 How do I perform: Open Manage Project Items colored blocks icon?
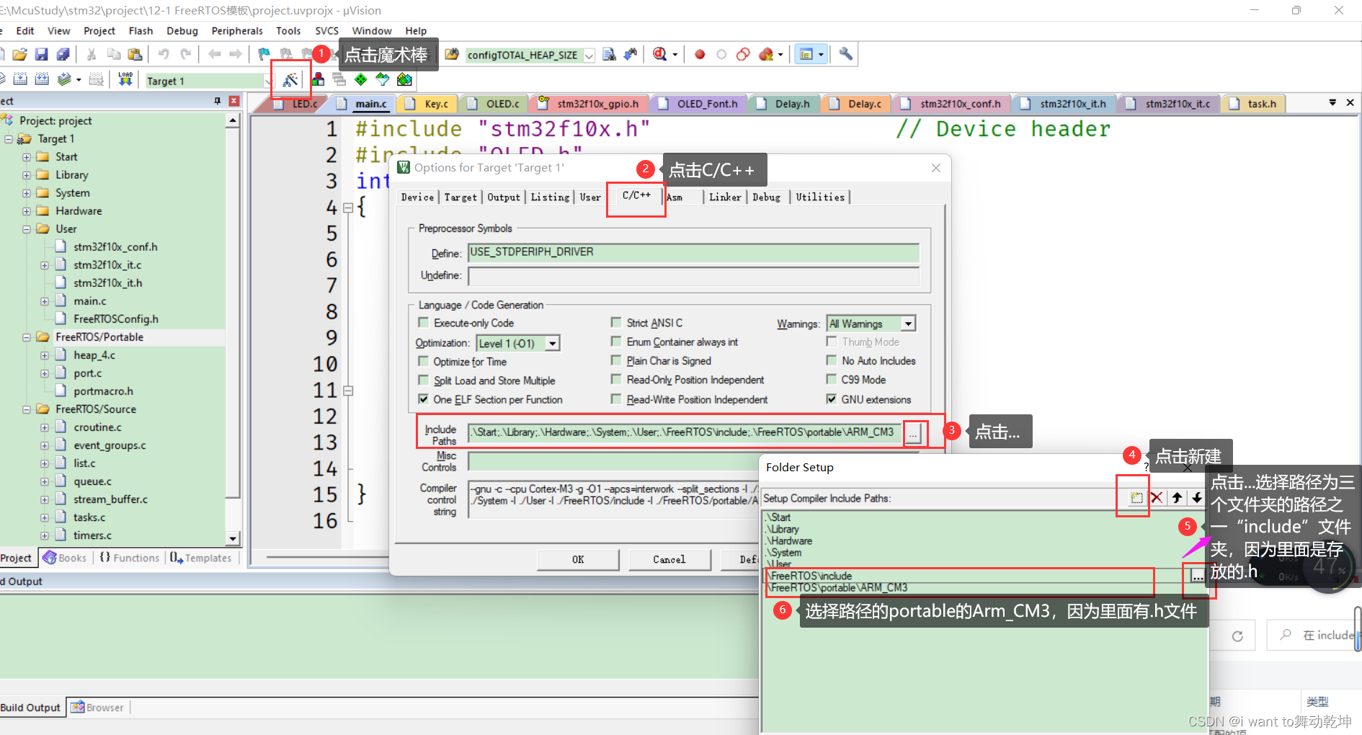point(318,79)
